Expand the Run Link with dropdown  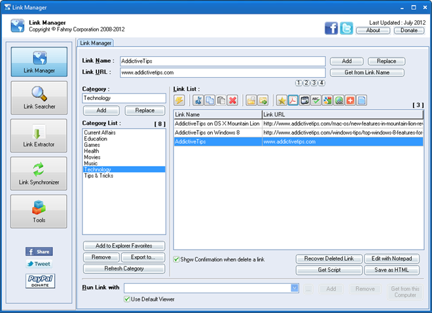(295, 288)
